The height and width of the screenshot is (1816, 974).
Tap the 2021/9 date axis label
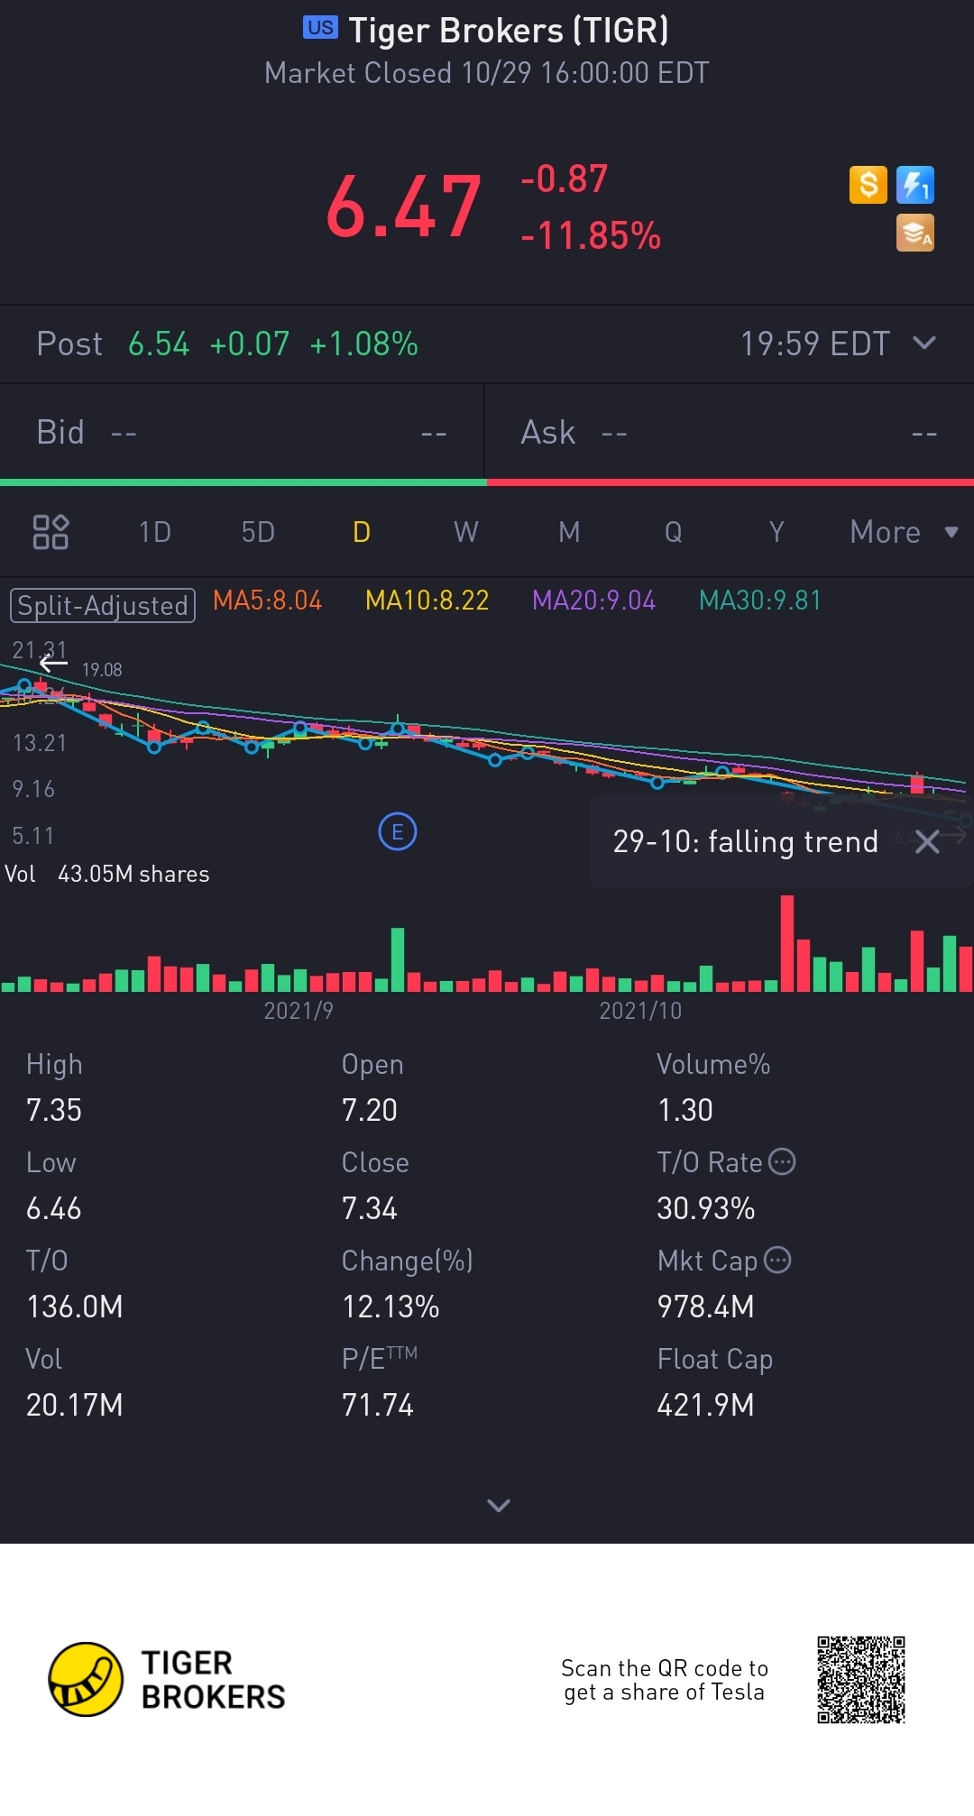(x=299, y=1011)
